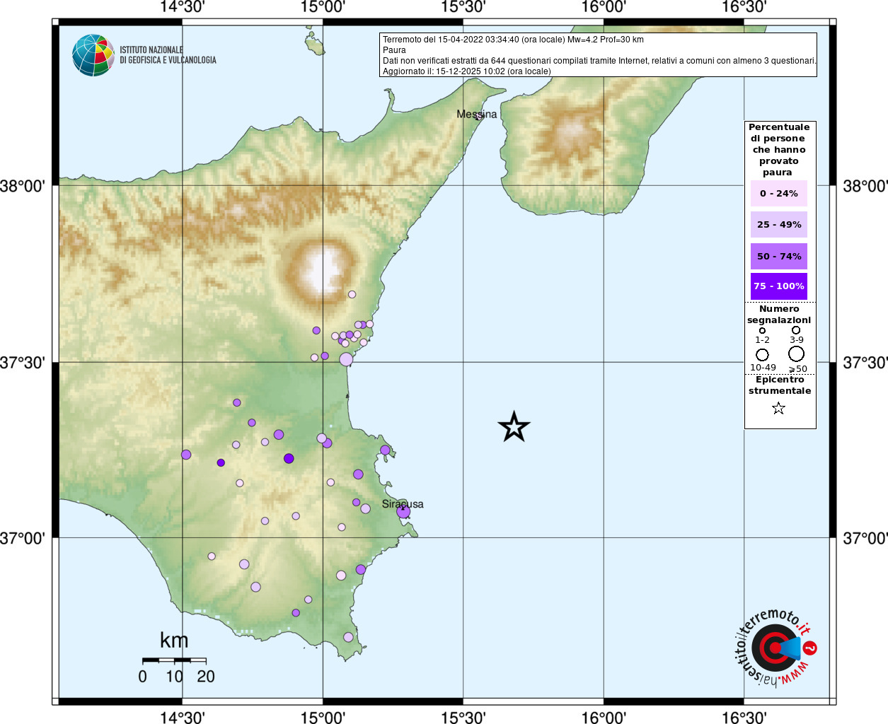Click the 'Aggiornato il: 15-12-2025' line
The width and height of the screenshot is (888, 724).
click(x=466, y=71)
